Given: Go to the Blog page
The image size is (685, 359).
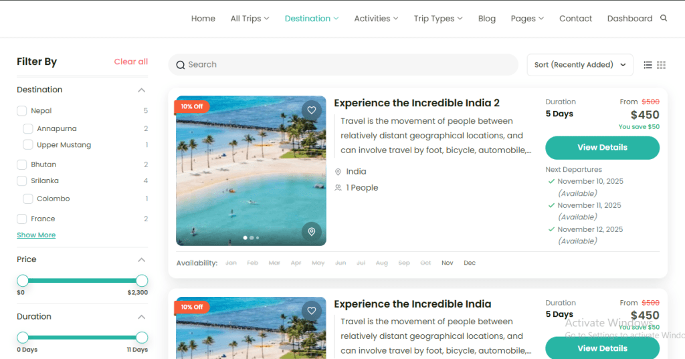Looking at the screenshot, I should click(x=487, y=19).
